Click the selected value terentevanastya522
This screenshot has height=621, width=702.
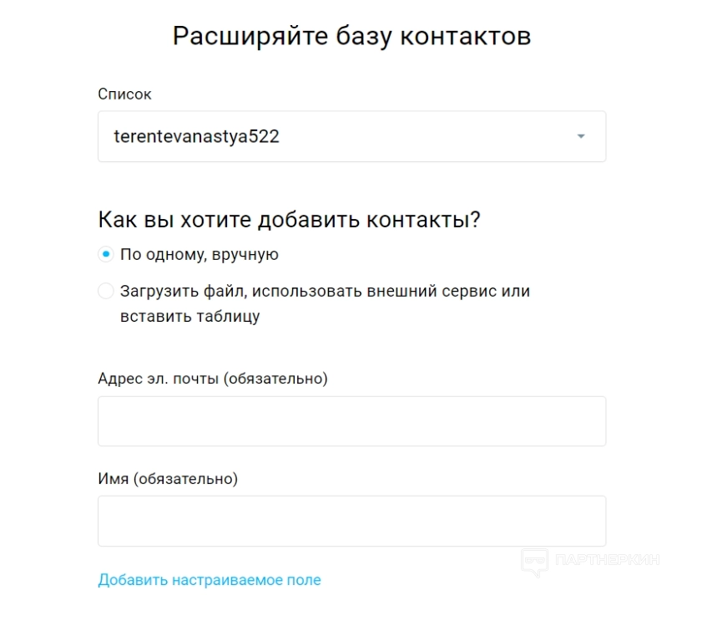[196, 137]
